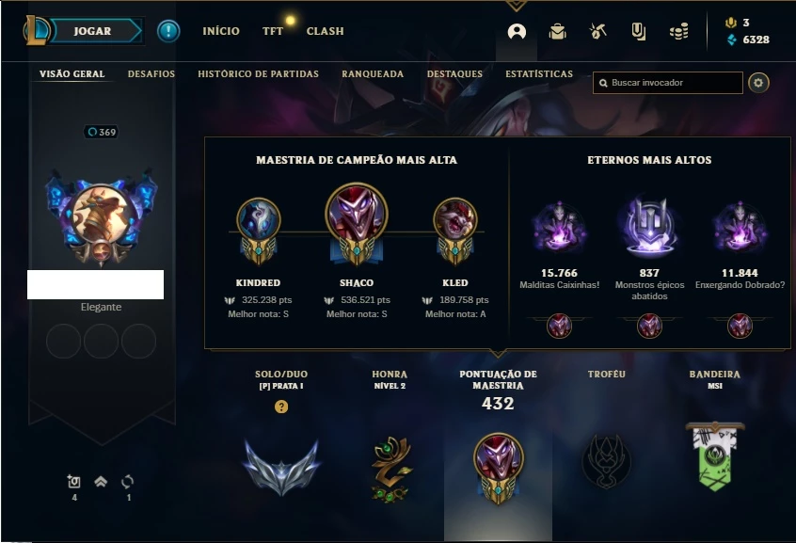Open the clash banners icon
796x543 pixels.
click(x=639, y=31)
